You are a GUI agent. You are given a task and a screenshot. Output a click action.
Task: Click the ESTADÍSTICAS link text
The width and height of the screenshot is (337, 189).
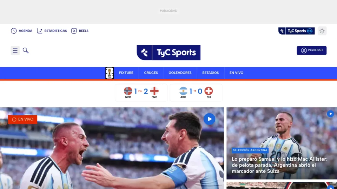pyautogui.click(x=55, y=31)
